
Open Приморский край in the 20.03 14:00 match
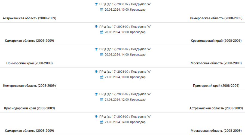pos(29,63)
